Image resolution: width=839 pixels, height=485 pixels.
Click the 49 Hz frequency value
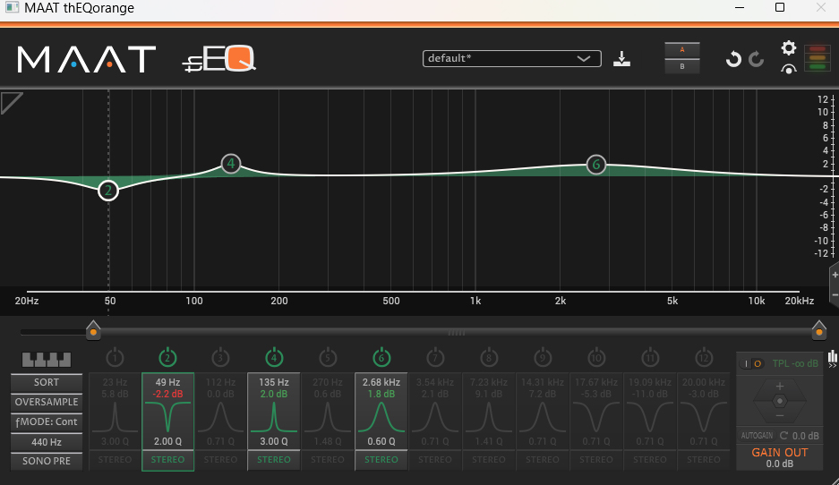167,382
